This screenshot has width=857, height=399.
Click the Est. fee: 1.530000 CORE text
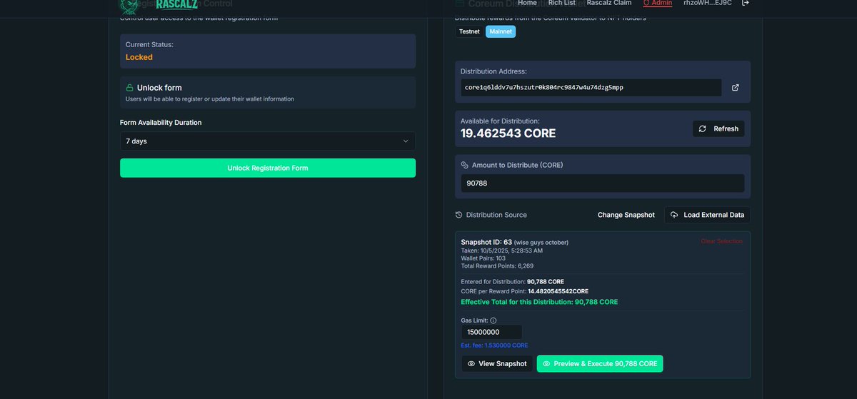pos(494,345)
